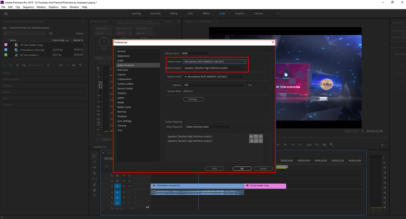Click the program monitor wrench settings icon
The height and width of the screenshot is (219, 406).
click(x=363, y=131)
